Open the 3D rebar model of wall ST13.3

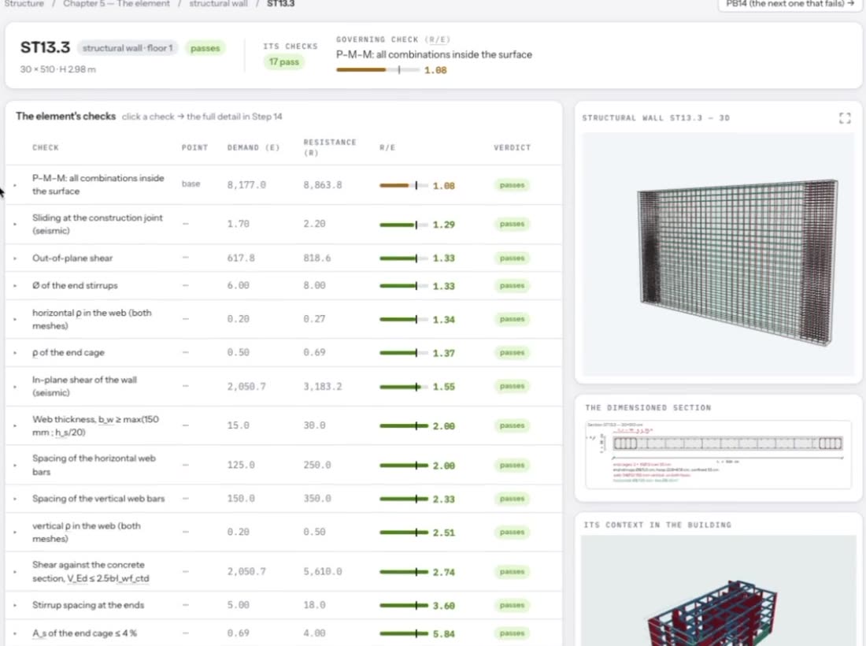coord(718,254)
